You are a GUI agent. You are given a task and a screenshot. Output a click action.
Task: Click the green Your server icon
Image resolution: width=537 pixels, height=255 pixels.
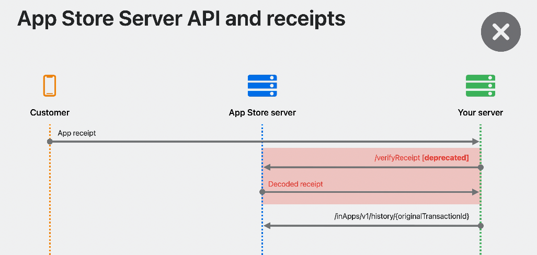[481, 86]
